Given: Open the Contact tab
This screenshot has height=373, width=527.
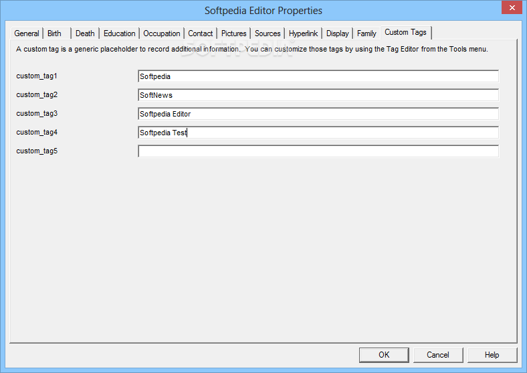Looking at the screenshot, I should pos(201,33).
